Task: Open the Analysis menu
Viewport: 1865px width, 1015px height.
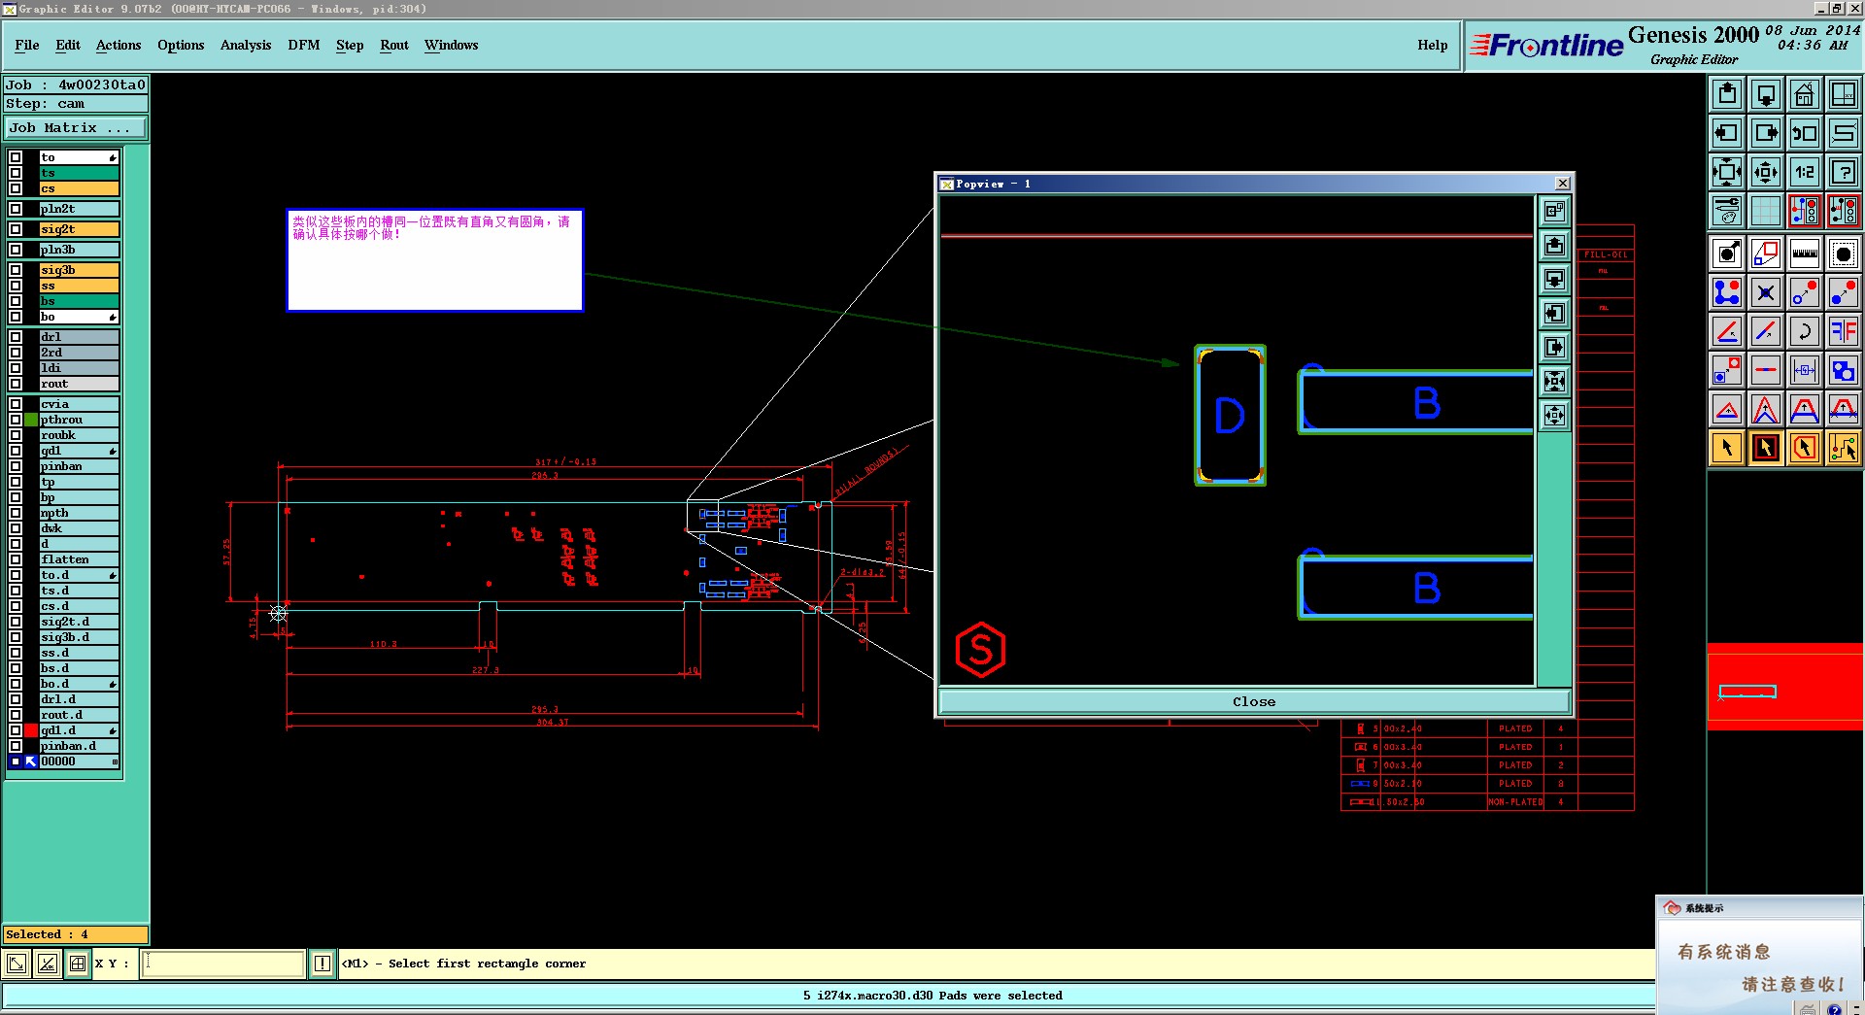Action: (246, 45)
